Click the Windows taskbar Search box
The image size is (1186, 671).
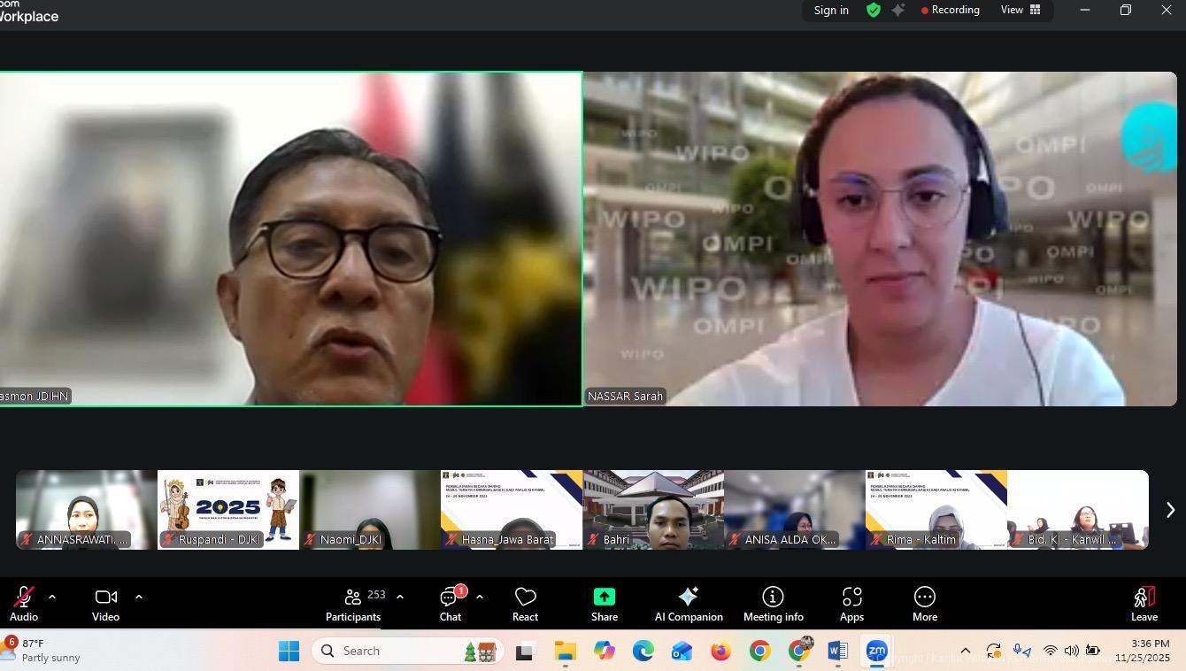[407, 651]
